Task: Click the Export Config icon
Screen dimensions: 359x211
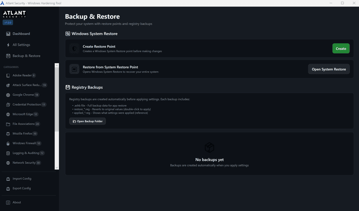Action: coord(8,188)
